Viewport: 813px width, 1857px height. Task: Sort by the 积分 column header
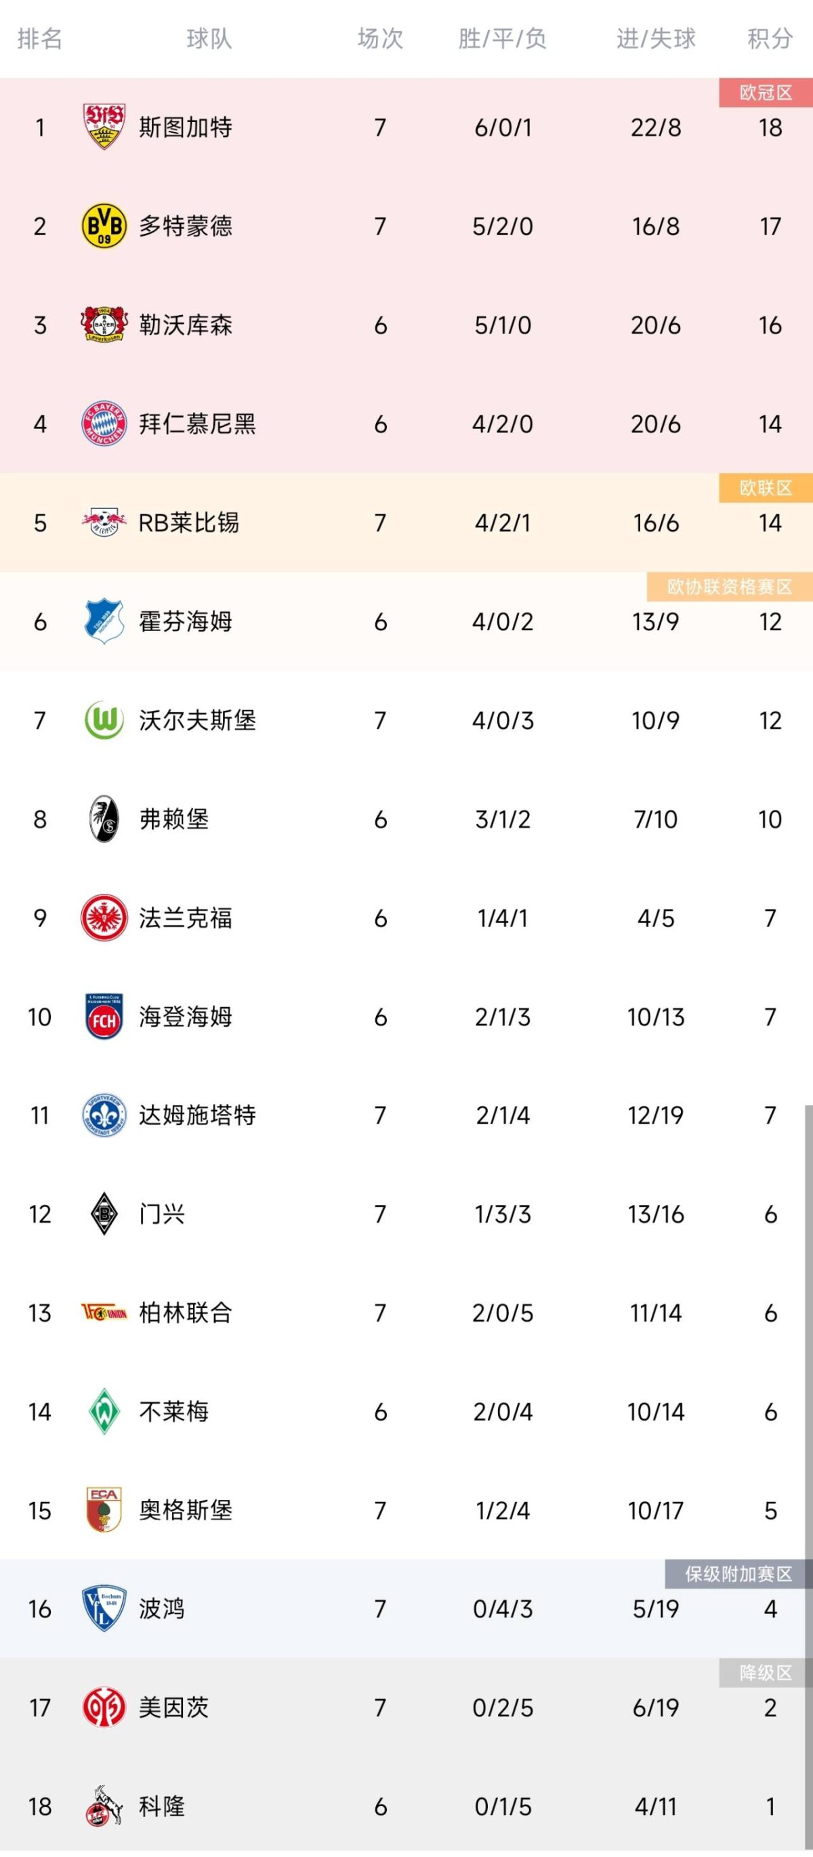click(x=770, y=38)
